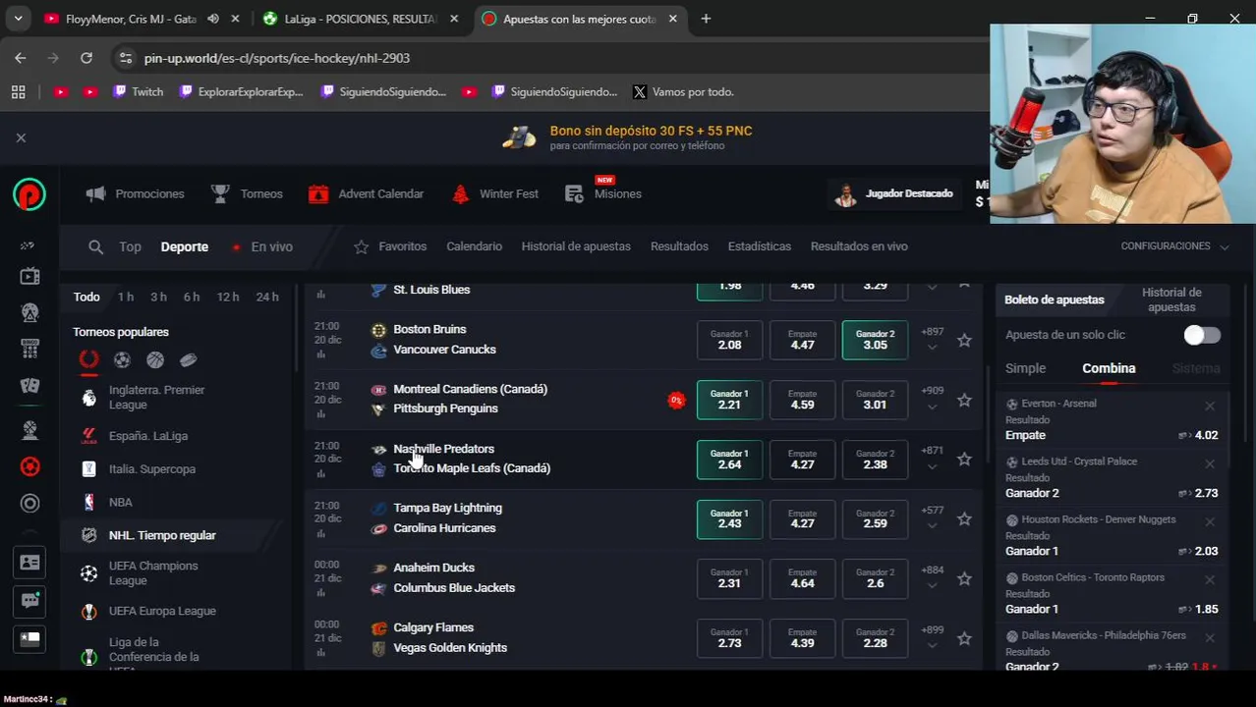Expand +871 markets for Nashville match
The image size is (1256, 707).
pyautogui.click(x=932, y=458)
